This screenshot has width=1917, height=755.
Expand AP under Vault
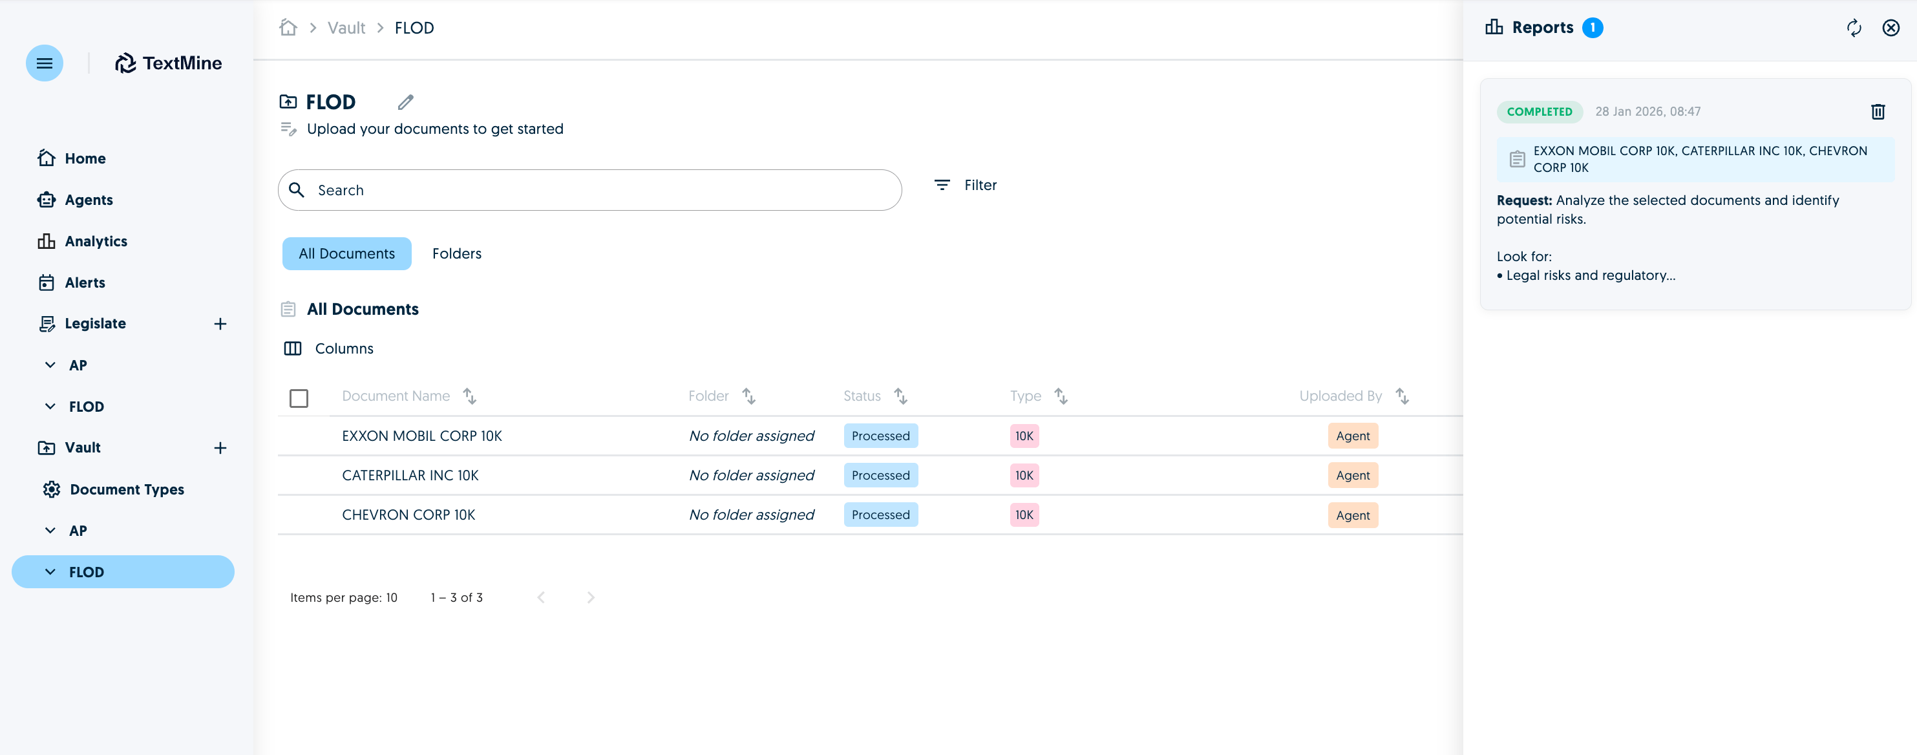[50, 531]
